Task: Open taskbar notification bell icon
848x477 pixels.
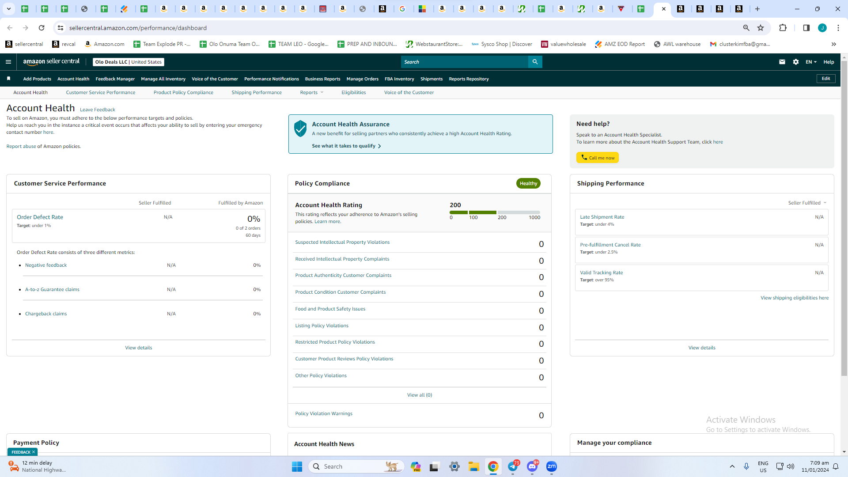Action: click(836, 466)
